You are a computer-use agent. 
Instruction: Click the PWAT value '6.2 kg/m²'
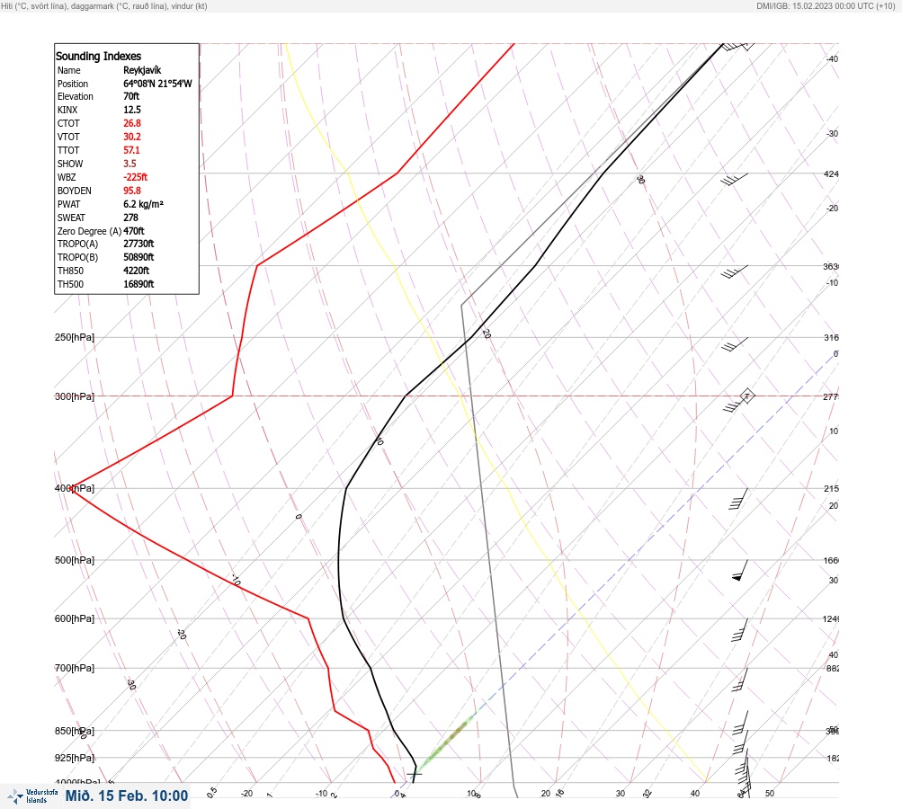(143, 204)
